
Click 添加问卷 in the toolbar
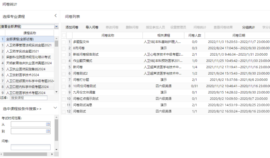pyautogui.click(x=72, y=27)
